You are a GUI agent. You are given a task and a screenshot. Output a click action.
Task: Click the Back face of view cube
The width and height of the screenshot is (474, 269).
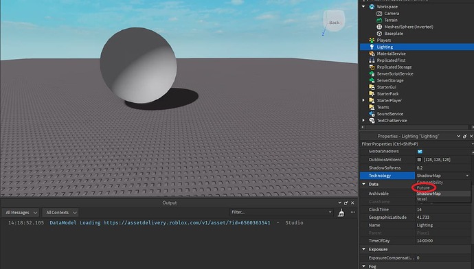pos(334,23)
